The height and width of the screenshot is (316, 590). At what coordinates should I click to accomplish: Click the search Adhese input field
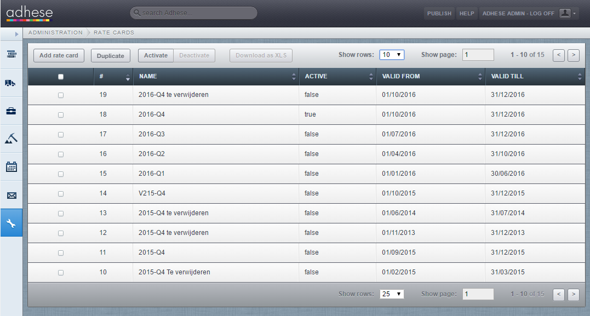coord(193,13)
